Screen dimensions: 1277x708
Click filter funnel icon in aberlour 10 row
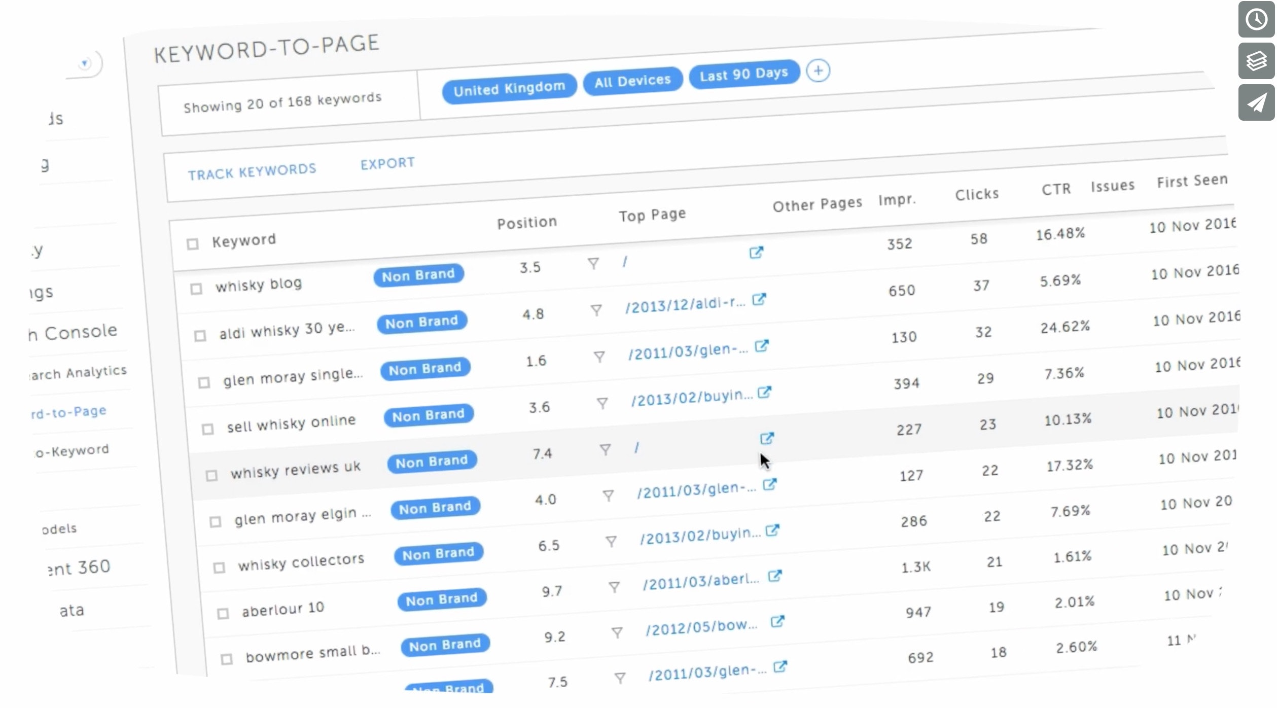(614, 587)
